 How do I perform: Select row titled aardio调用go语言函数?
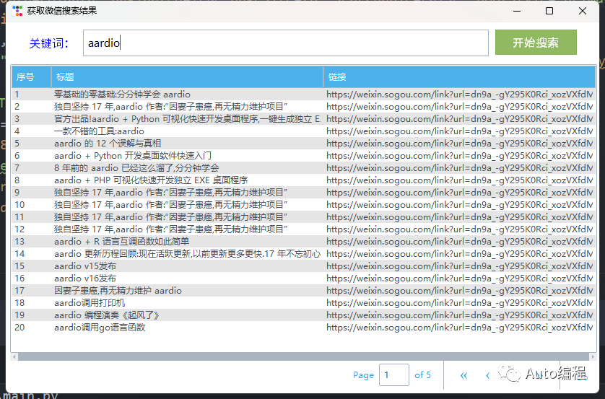click(303, 328)
